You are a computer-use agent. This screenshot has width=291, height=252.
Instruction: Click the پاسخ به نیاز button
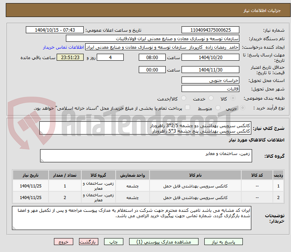(x=224, y=242)
